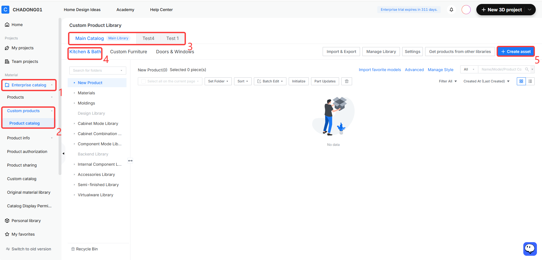The width and height of the screenshot is (542, 260).
Task: Select the New Product folder
Action: tap(97, 83)
